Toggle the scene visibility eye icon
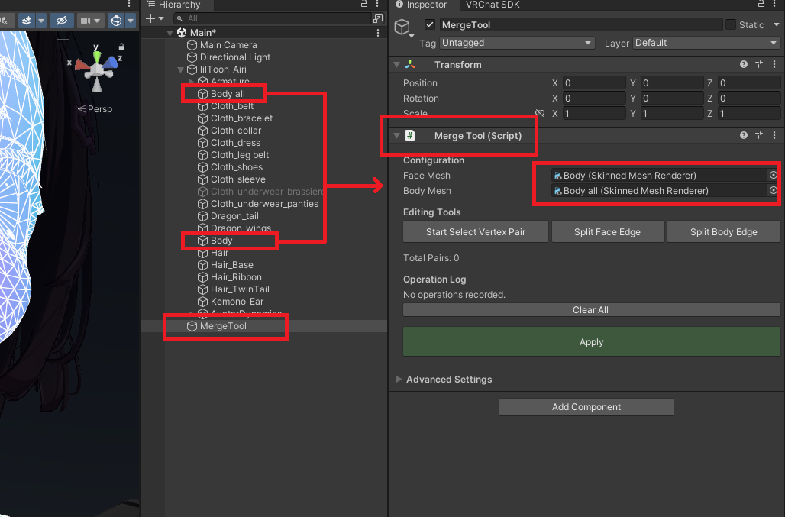 [61, 21]
